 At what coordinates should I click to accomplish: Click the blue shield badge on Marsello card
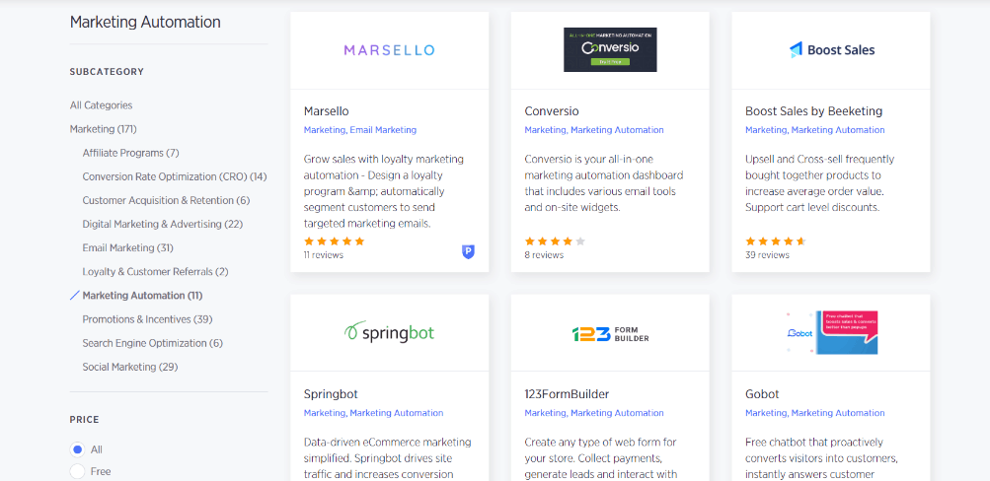(468, 252)
